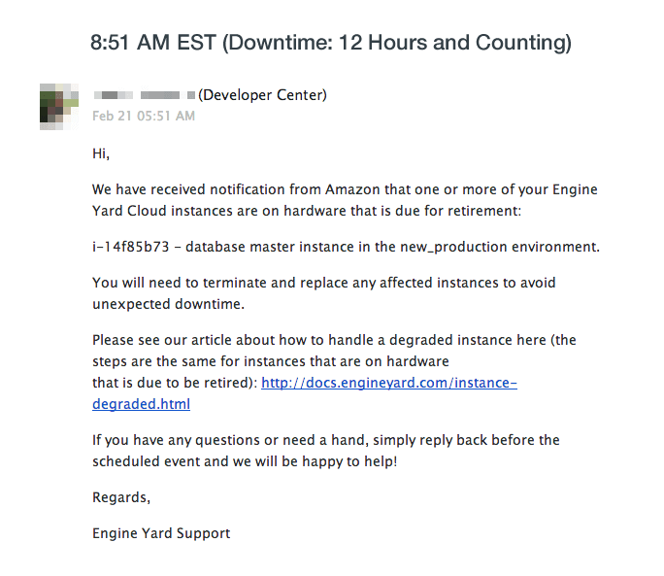Click the "(Developer Center)" label
The width and height of the screenshot is (664, 576).
click(x=262, y=95)
